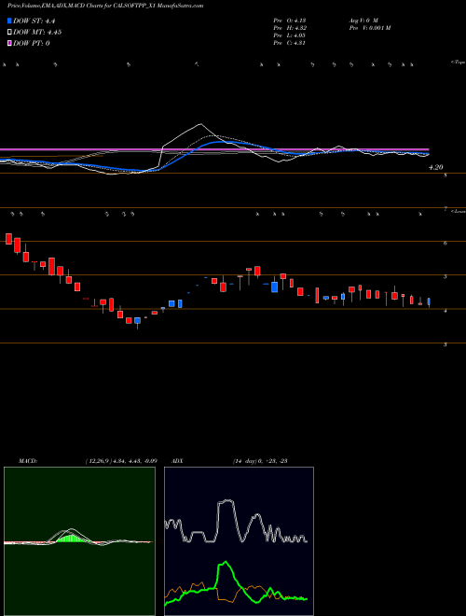Viewport: 466px width, 616px height.
Task: Click the 'Pre H: 4.32' high value
Action: 290,28
